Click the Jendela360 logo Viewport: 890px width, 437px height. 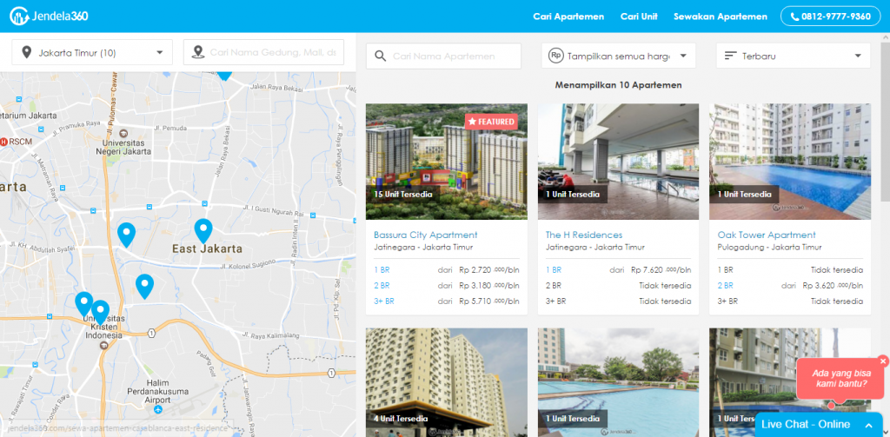click(x=49, y=17)
